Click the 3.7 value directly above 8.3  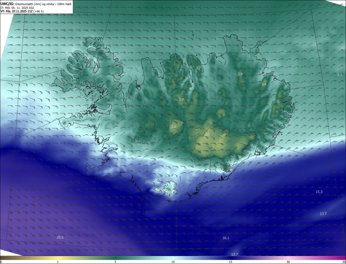(x=198, y=68)
